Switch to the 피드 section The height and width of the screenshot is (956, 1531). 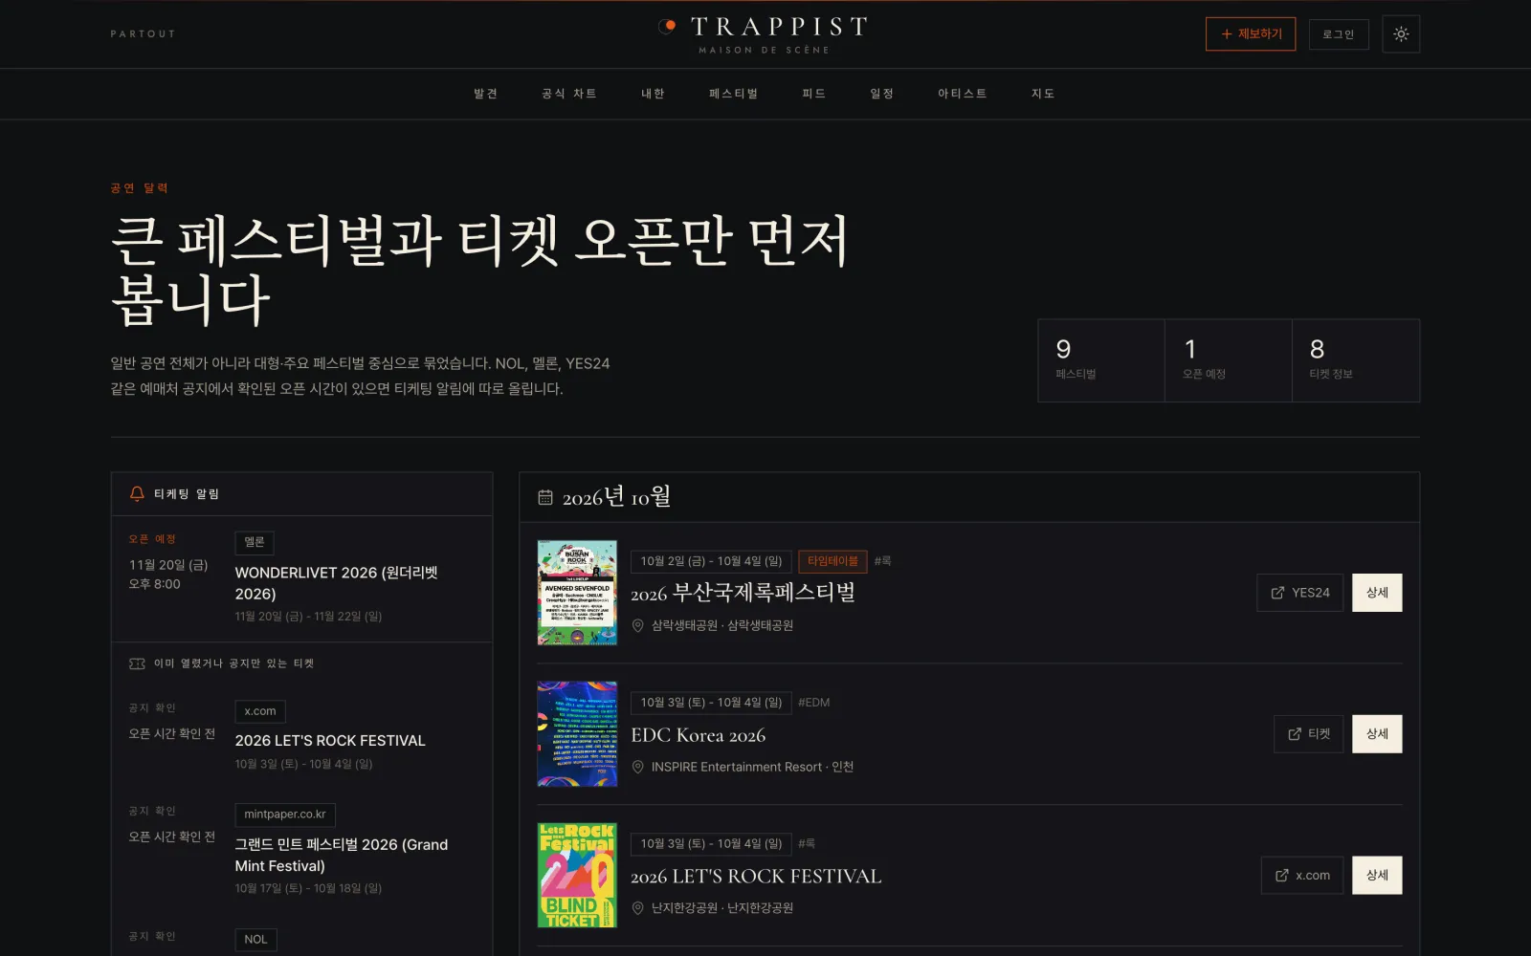click(814, 94)
